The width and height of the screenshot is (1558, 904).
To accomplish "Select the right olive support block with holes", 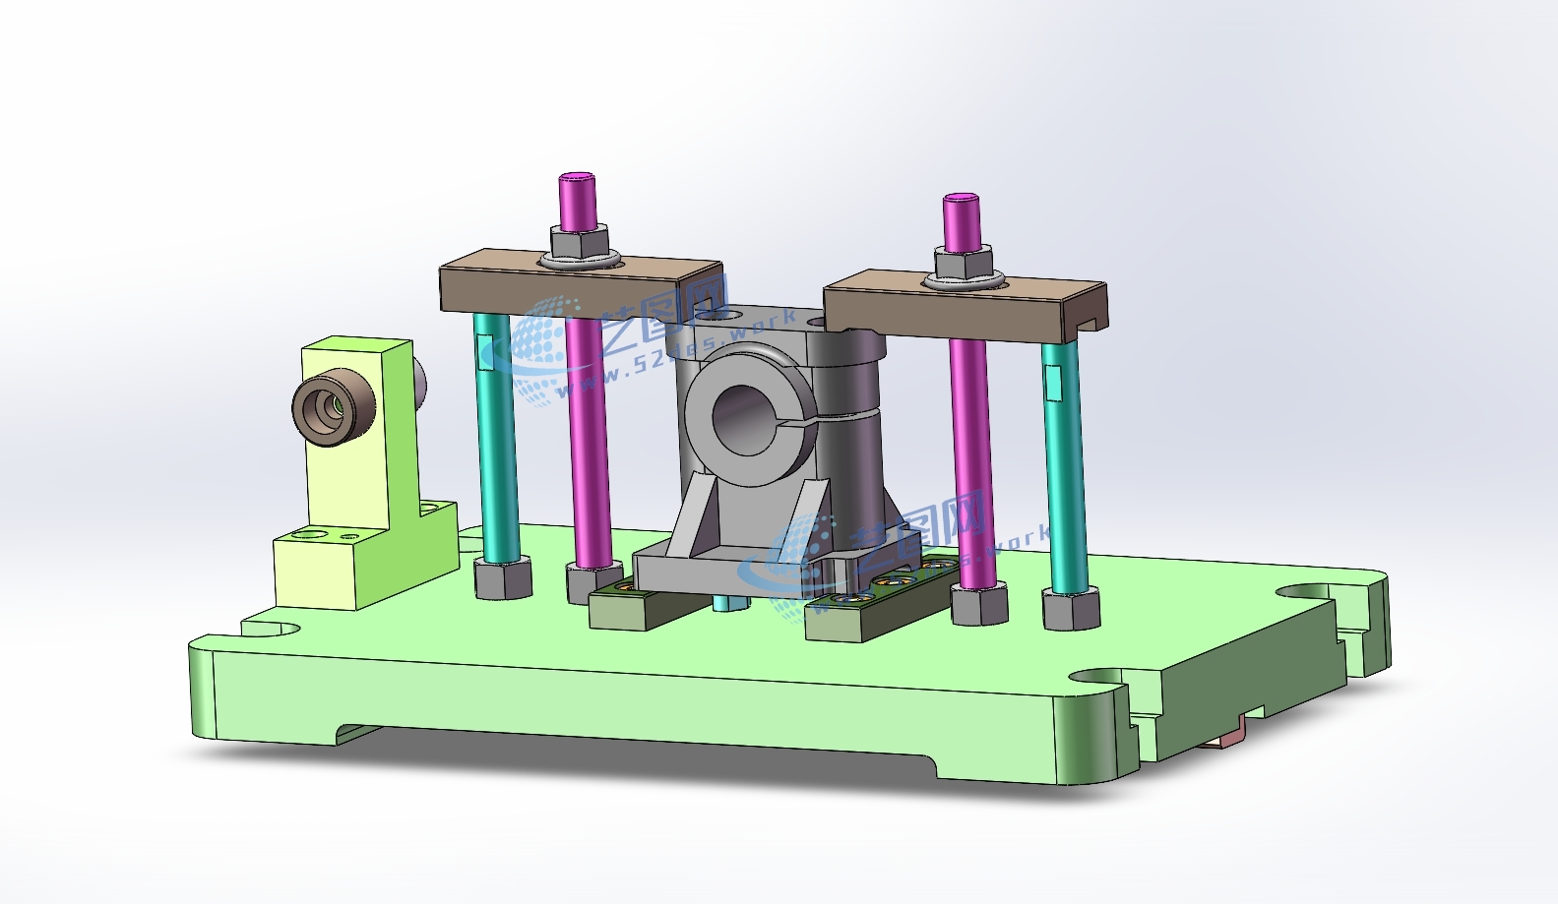I will click(882, 597).
